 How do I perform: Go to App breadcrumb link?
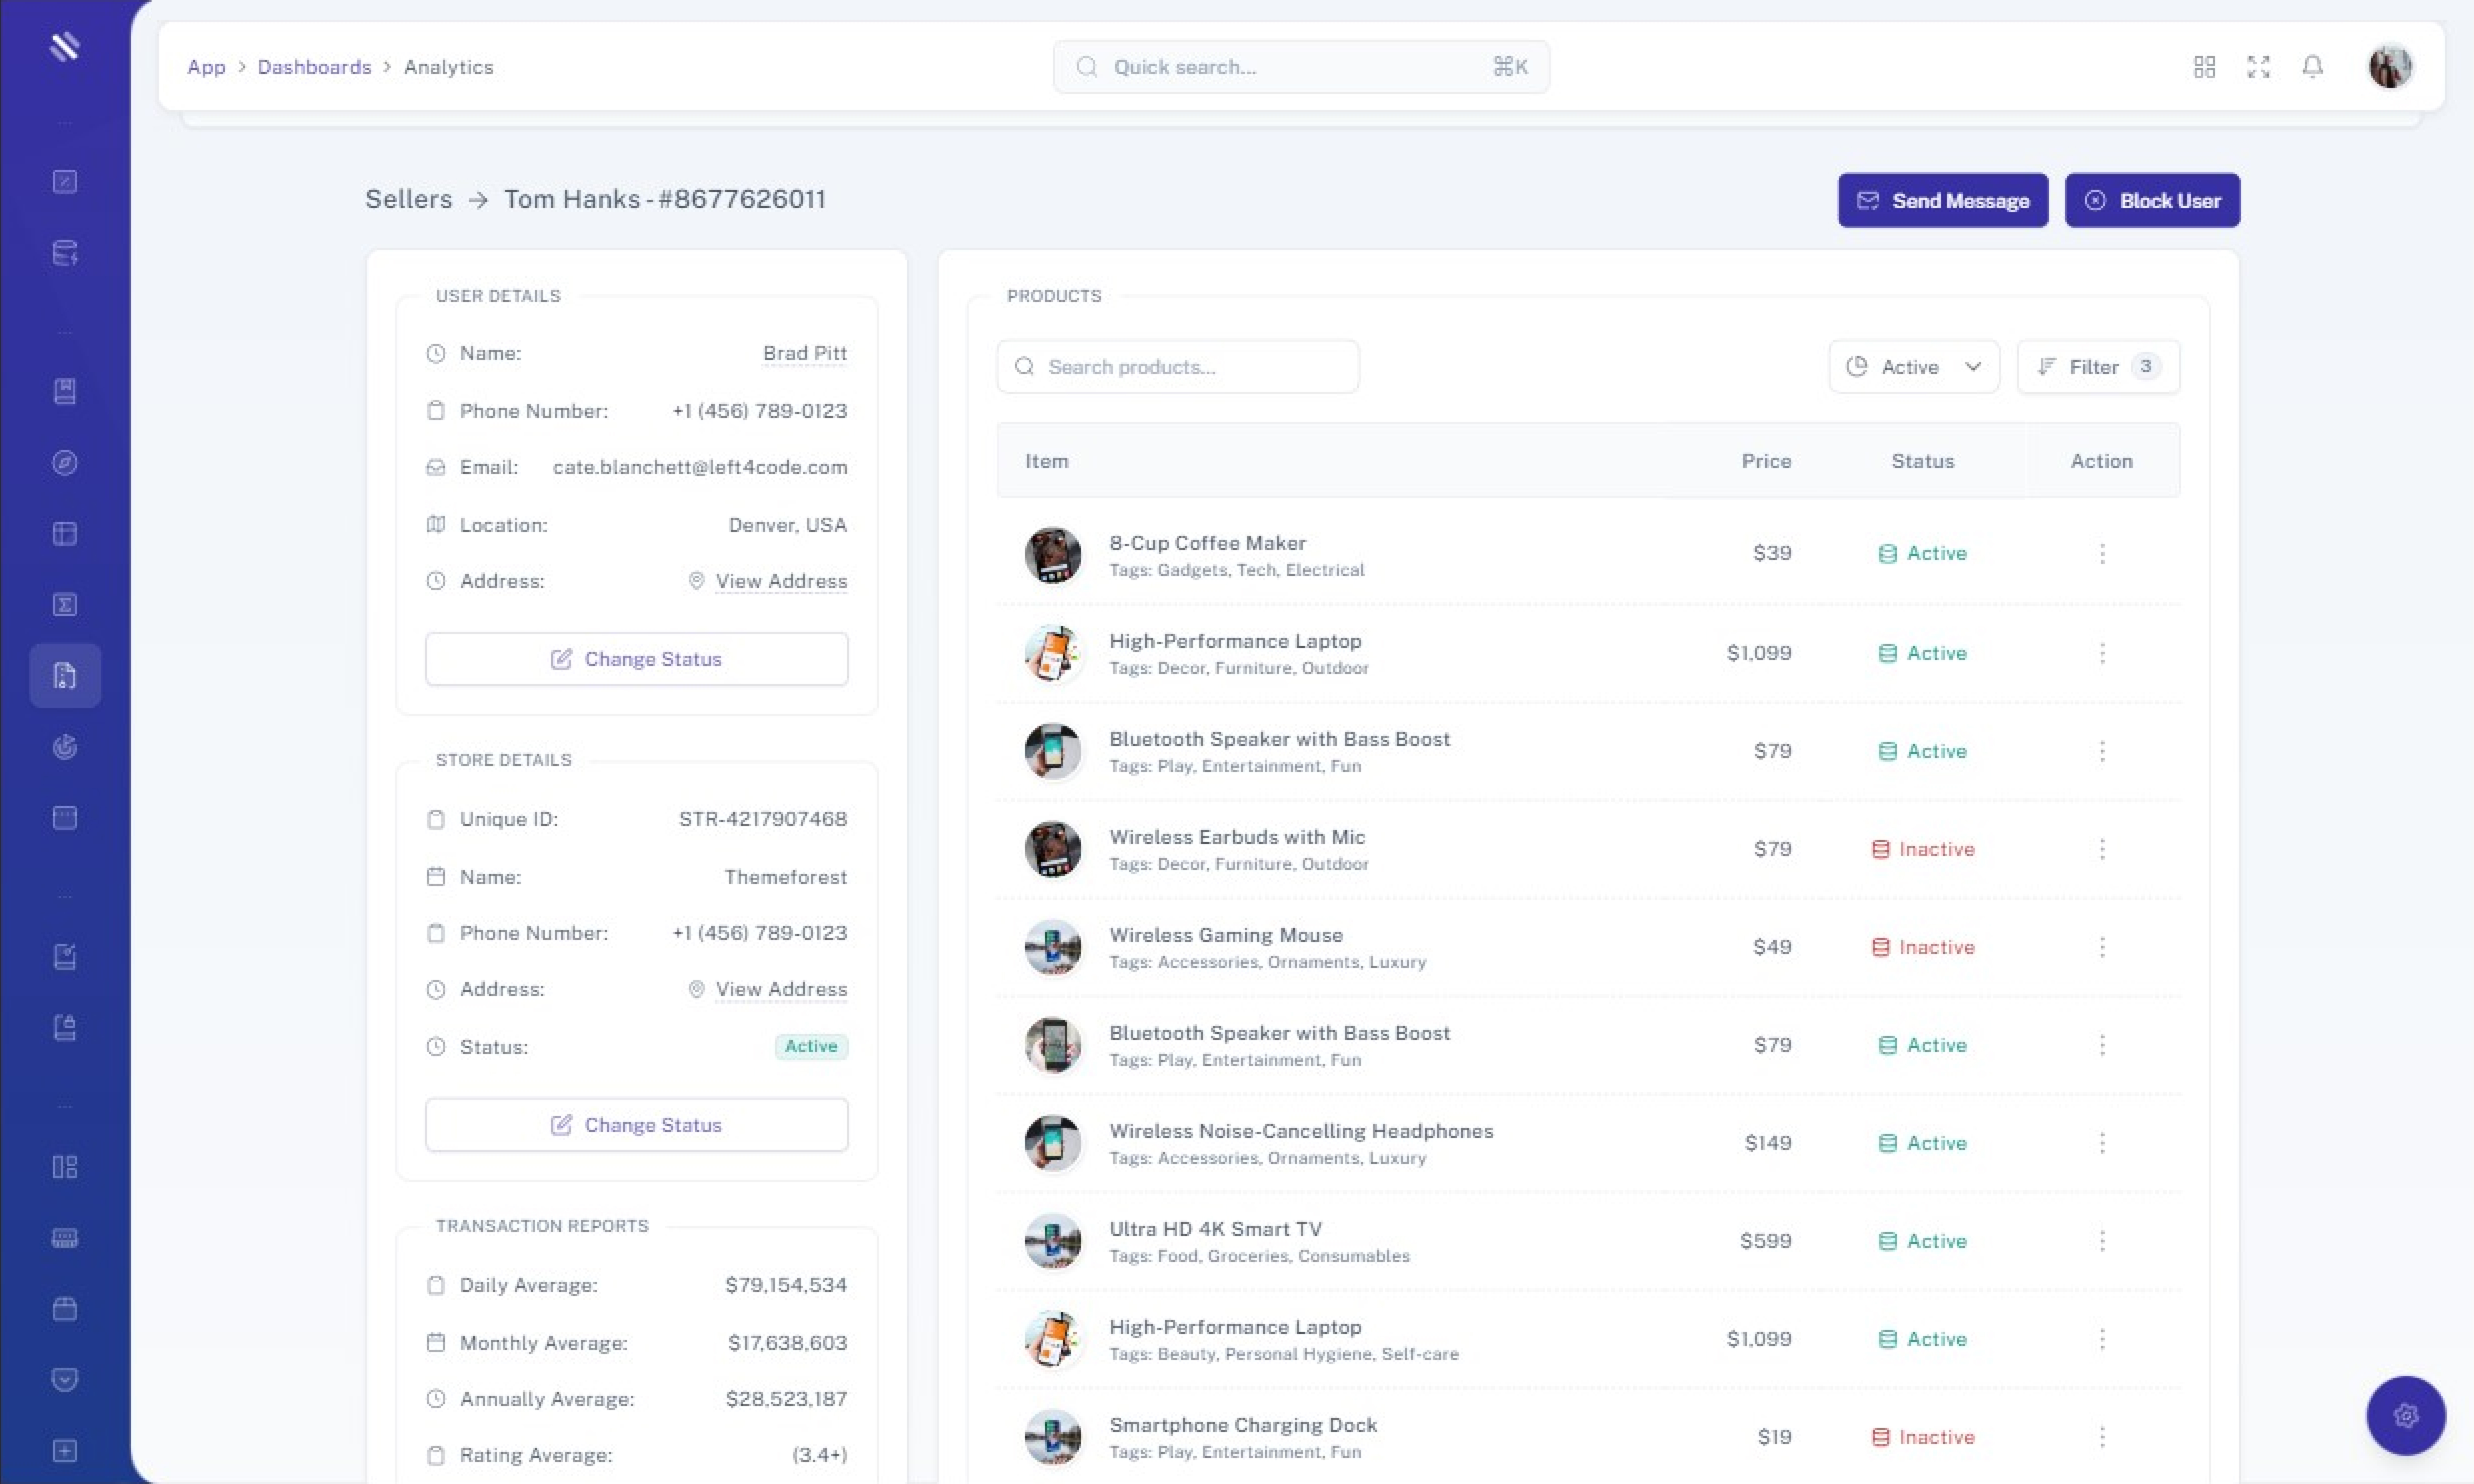[206, 67]
